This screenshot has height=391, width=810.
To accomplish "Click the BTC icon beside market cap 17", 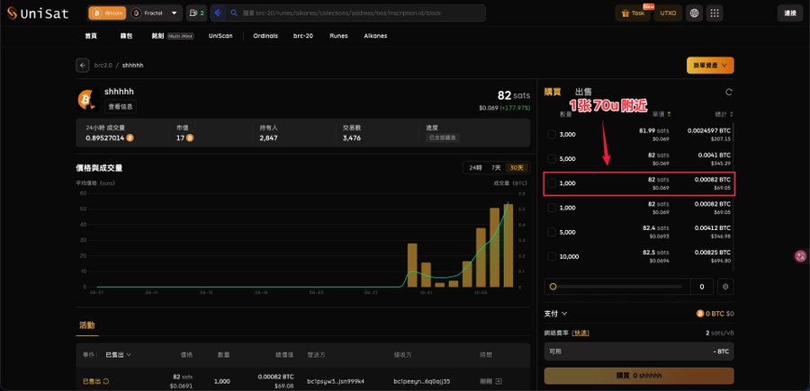I will [x=190, y=138].
